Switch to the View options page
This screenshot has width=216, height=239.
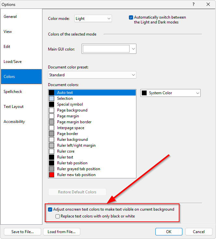click(21, 32)
